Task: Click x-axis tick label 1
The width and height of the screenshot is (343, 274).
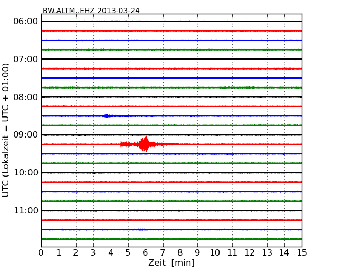Action: pos(59,253)
